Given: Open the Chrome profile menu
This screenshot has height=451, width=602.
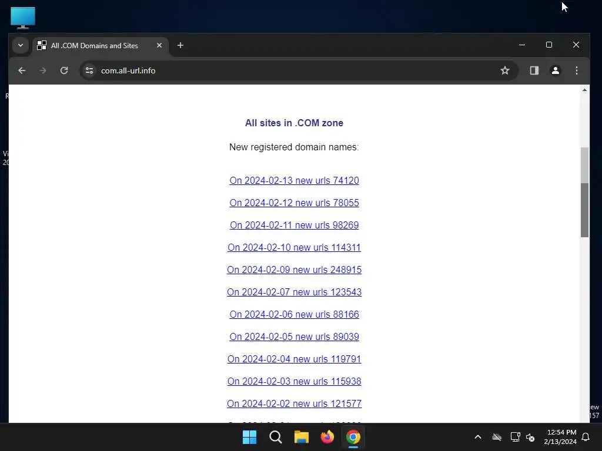Looking at the screenshot, I should pos(555,70).
